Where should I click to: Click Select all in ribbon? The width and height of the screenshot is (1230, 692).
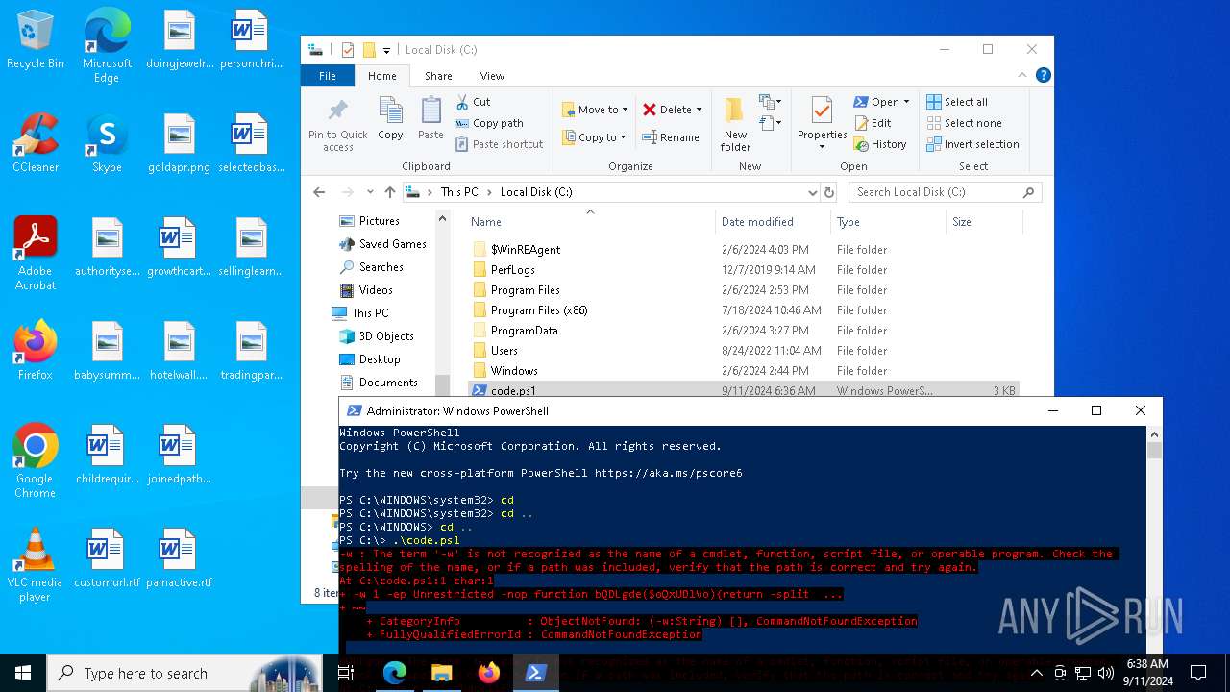[957, 102]
